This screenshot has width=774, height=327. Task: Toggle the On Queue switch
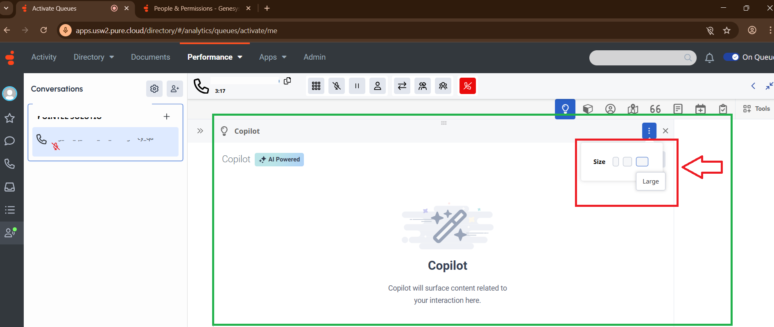coord(731,57)
